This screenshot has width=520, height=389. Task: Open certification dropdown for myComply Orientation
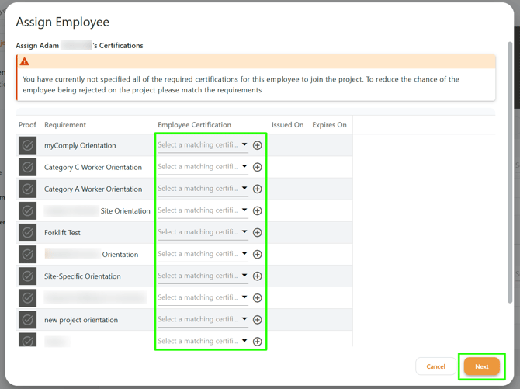tap(203, 145)
